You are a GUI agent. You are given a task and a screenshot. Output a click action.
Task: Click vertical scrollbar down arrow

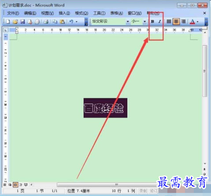(x=205, y=164)
